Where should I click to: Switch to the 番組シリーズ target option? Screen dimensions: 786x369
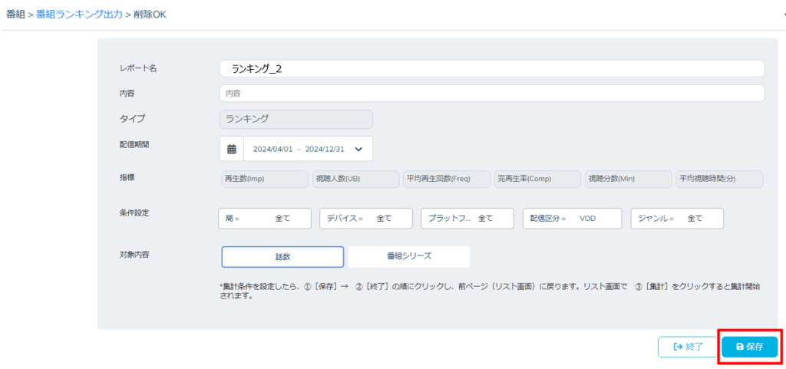tap(408, 256)
